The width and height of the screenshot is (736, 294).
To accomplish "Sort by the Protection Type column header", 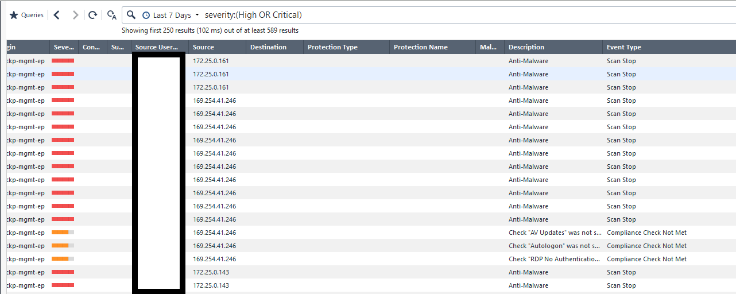I will (346, 47).
